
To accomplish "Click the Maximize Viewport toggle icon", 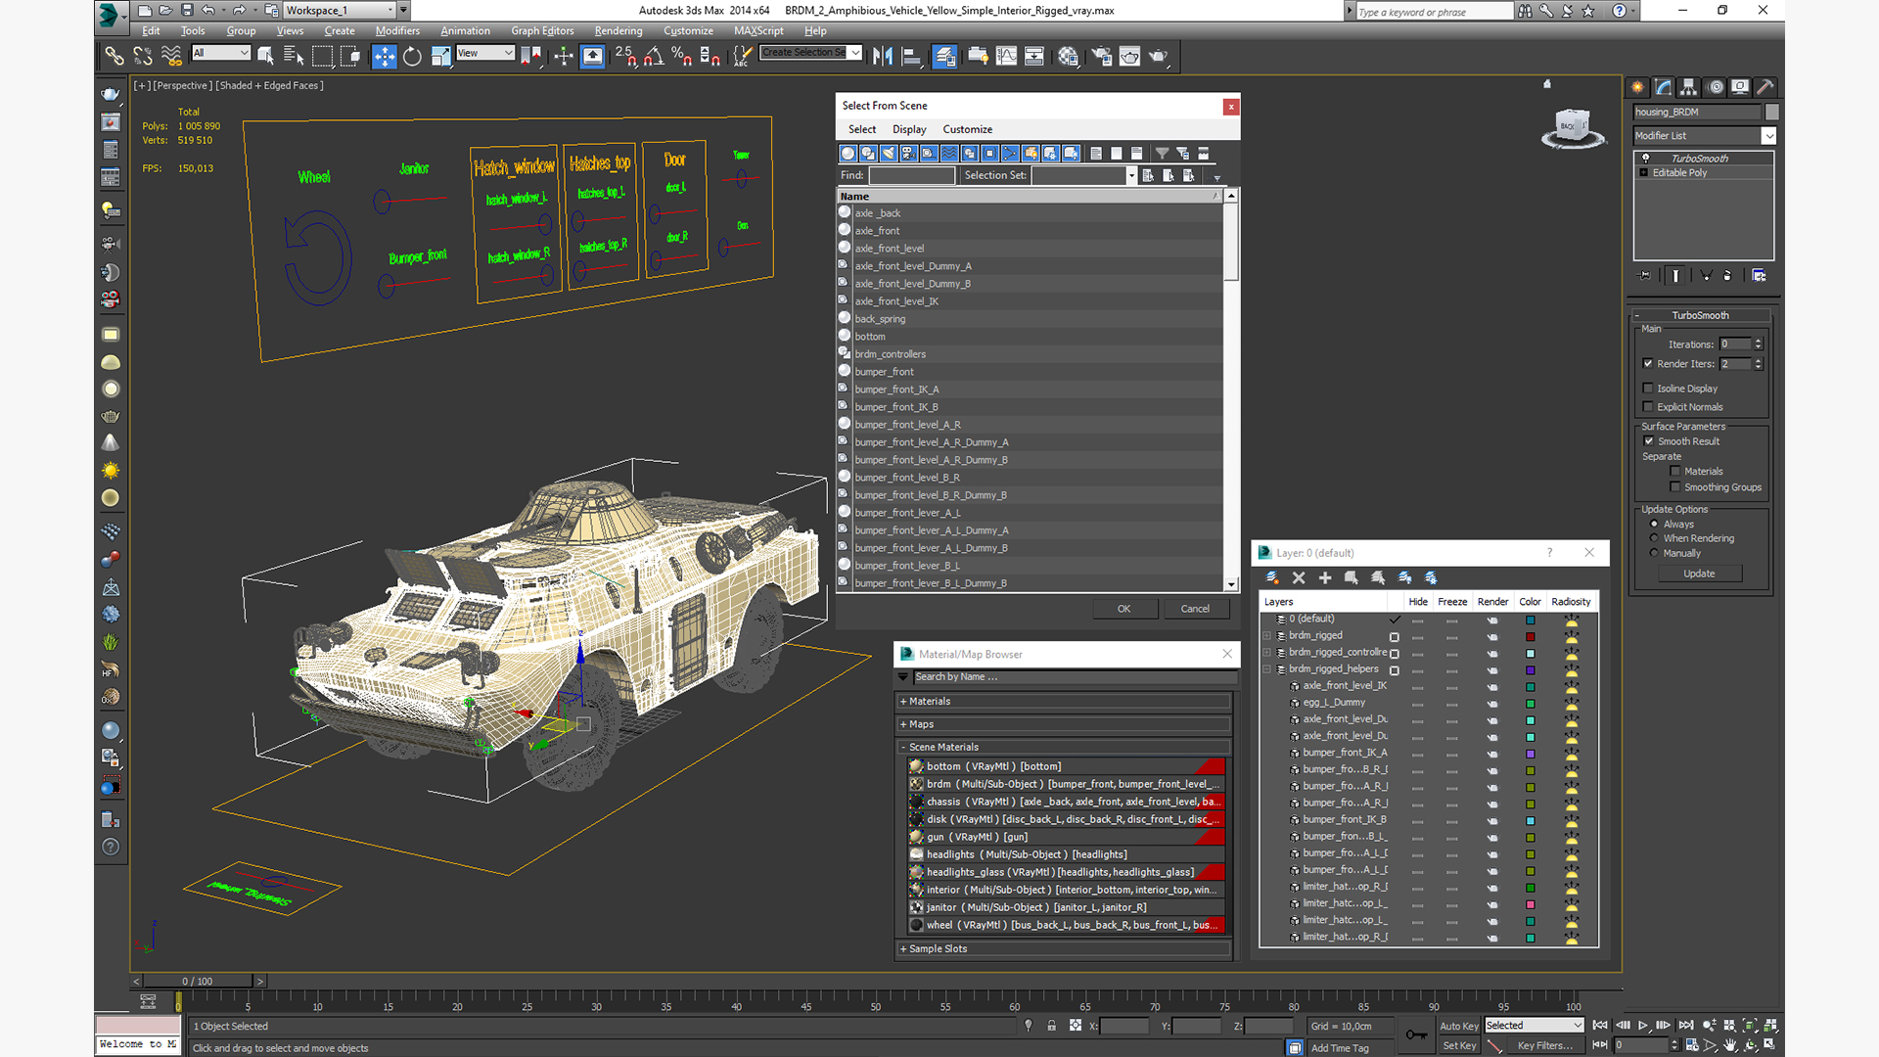I will 1769,1045.
